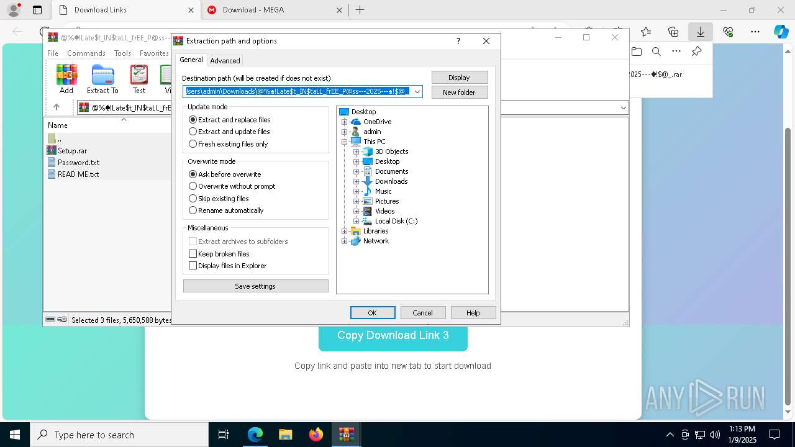Open File Explorer from the taskbar

coord(285,435)
